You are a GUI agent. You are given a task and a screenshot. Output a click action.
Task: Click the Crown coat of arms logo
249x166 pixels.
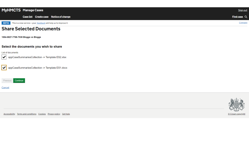pyautogui.click(x=236, y=105)
